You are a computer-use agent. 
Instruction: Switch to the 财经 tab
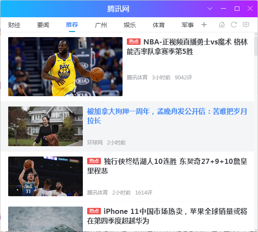pos(14,25)
